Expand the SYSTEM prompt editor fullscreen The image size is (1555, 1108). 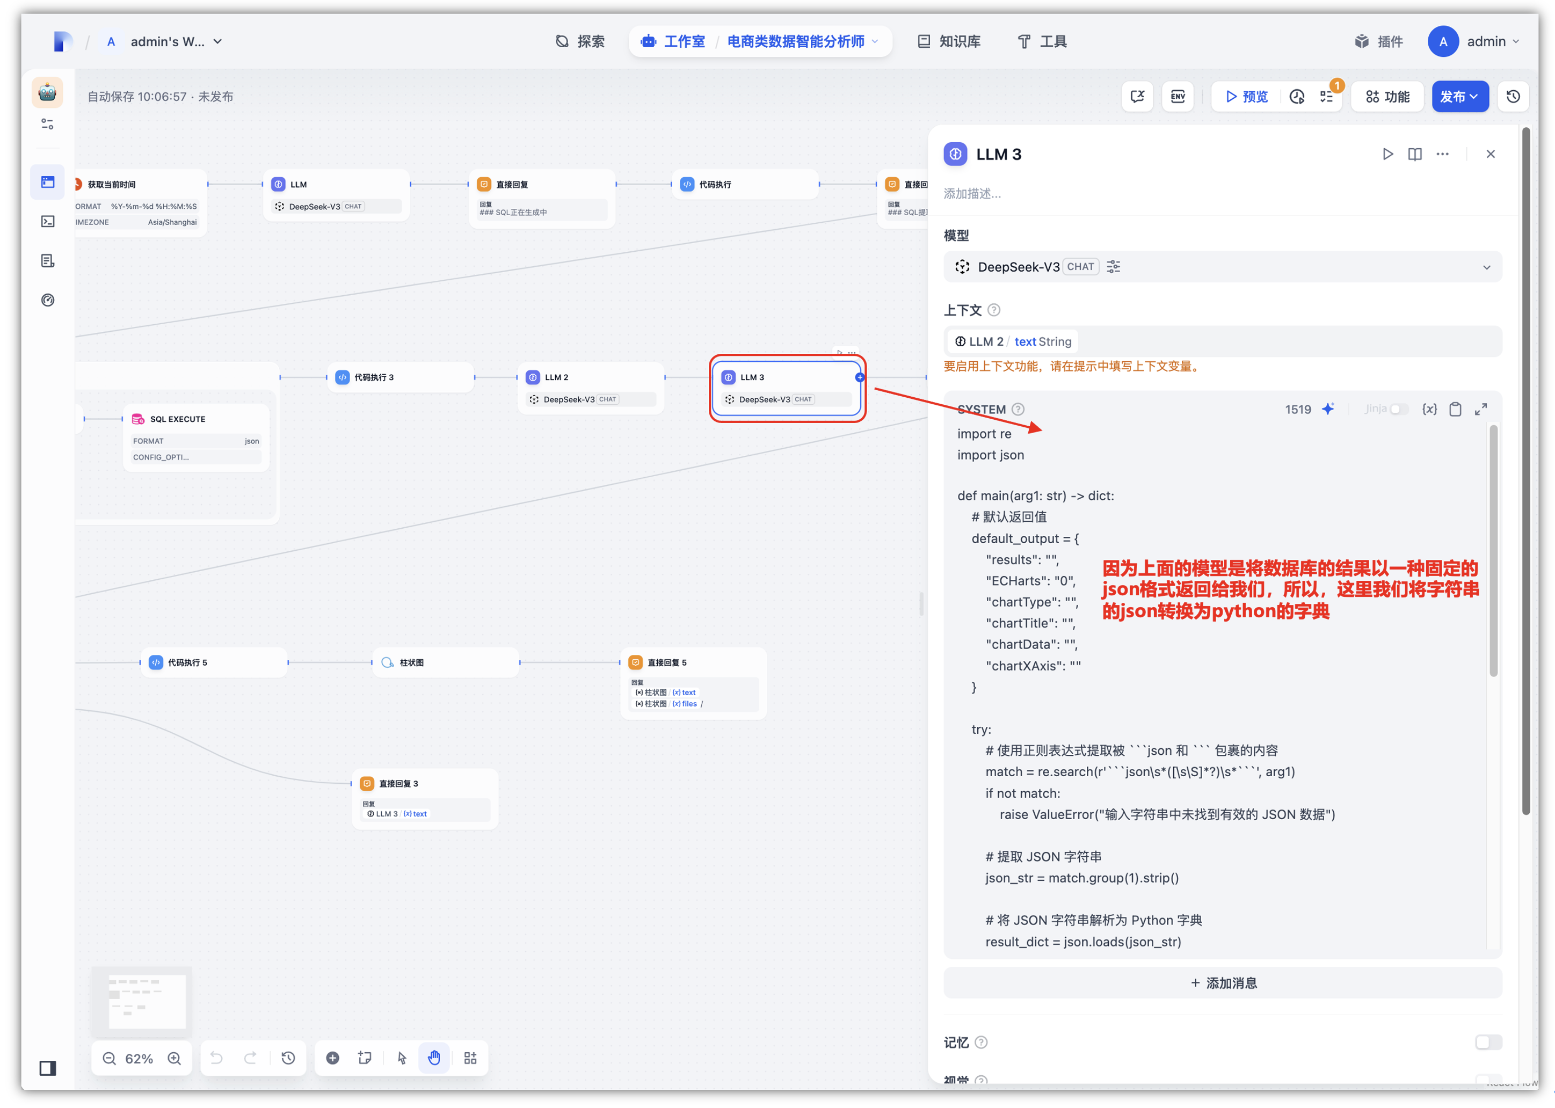(x=1480, y=410)
